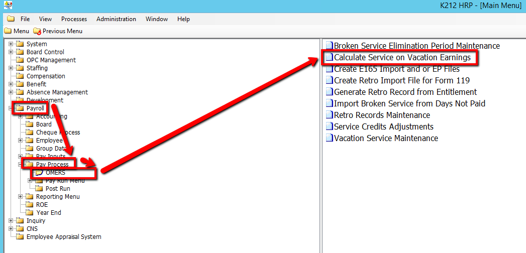Expand the Absence Management tree node
Image resolution: width=526 pixels, height=253 pixels.
[x=11, y=92]
